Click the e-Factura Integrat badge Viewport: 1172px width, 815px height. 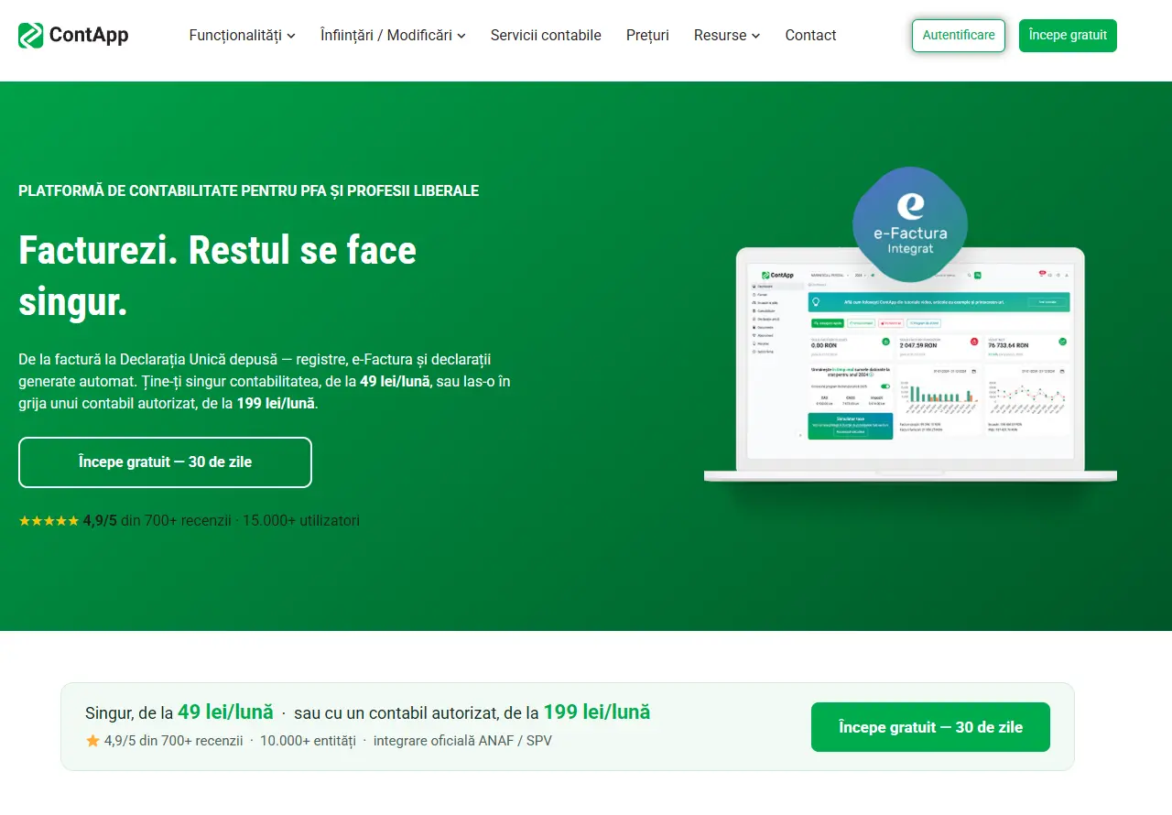[x=910, y=224]
